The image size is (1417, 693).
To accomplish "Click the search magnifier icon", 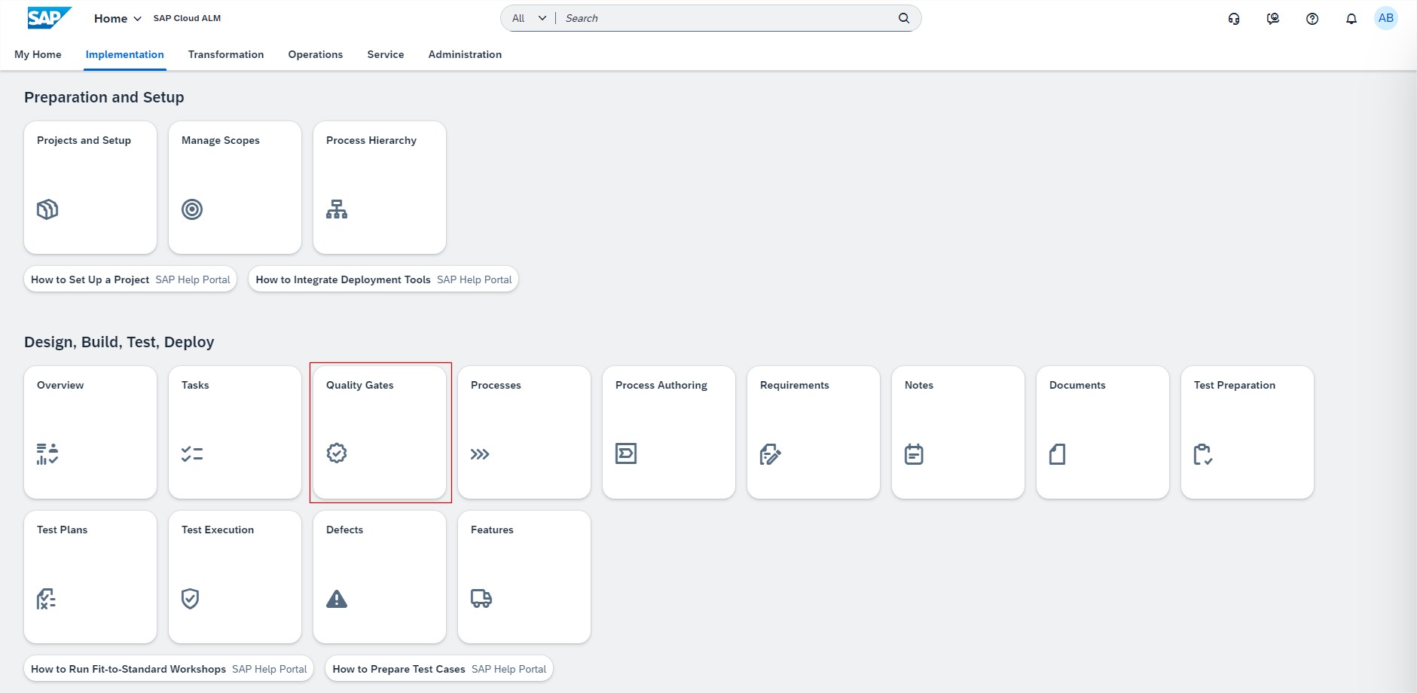I will [903, 18].
